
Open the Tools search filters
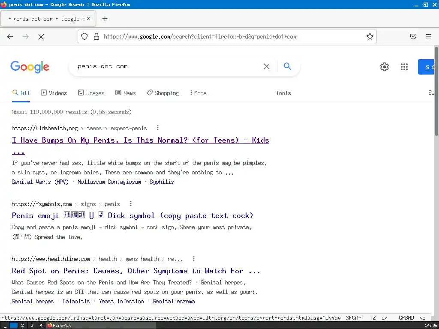pyautogui.click(x=283, y=93)
